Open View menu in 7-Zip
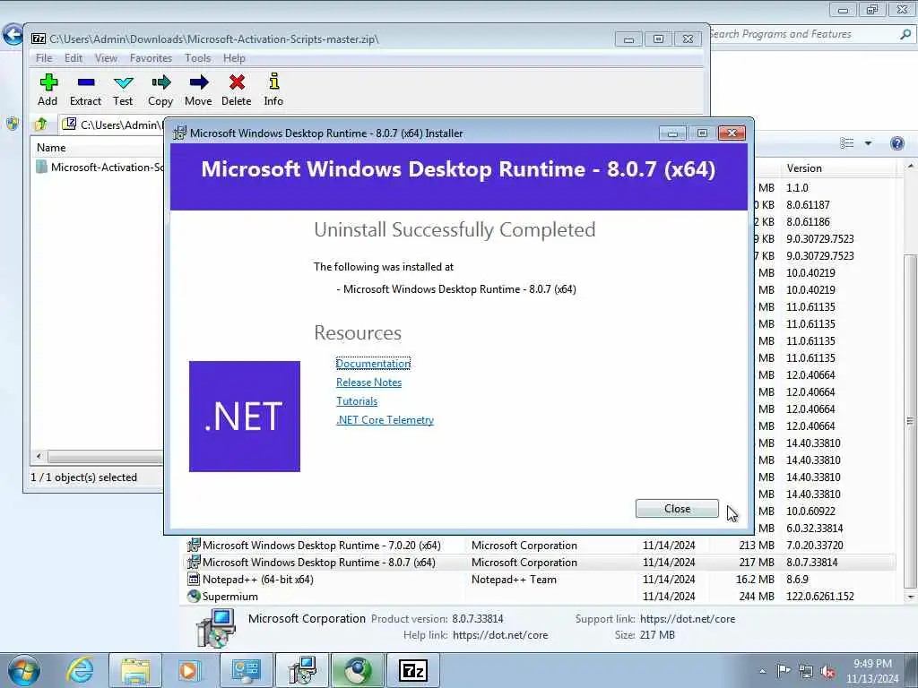 point(106,58)
